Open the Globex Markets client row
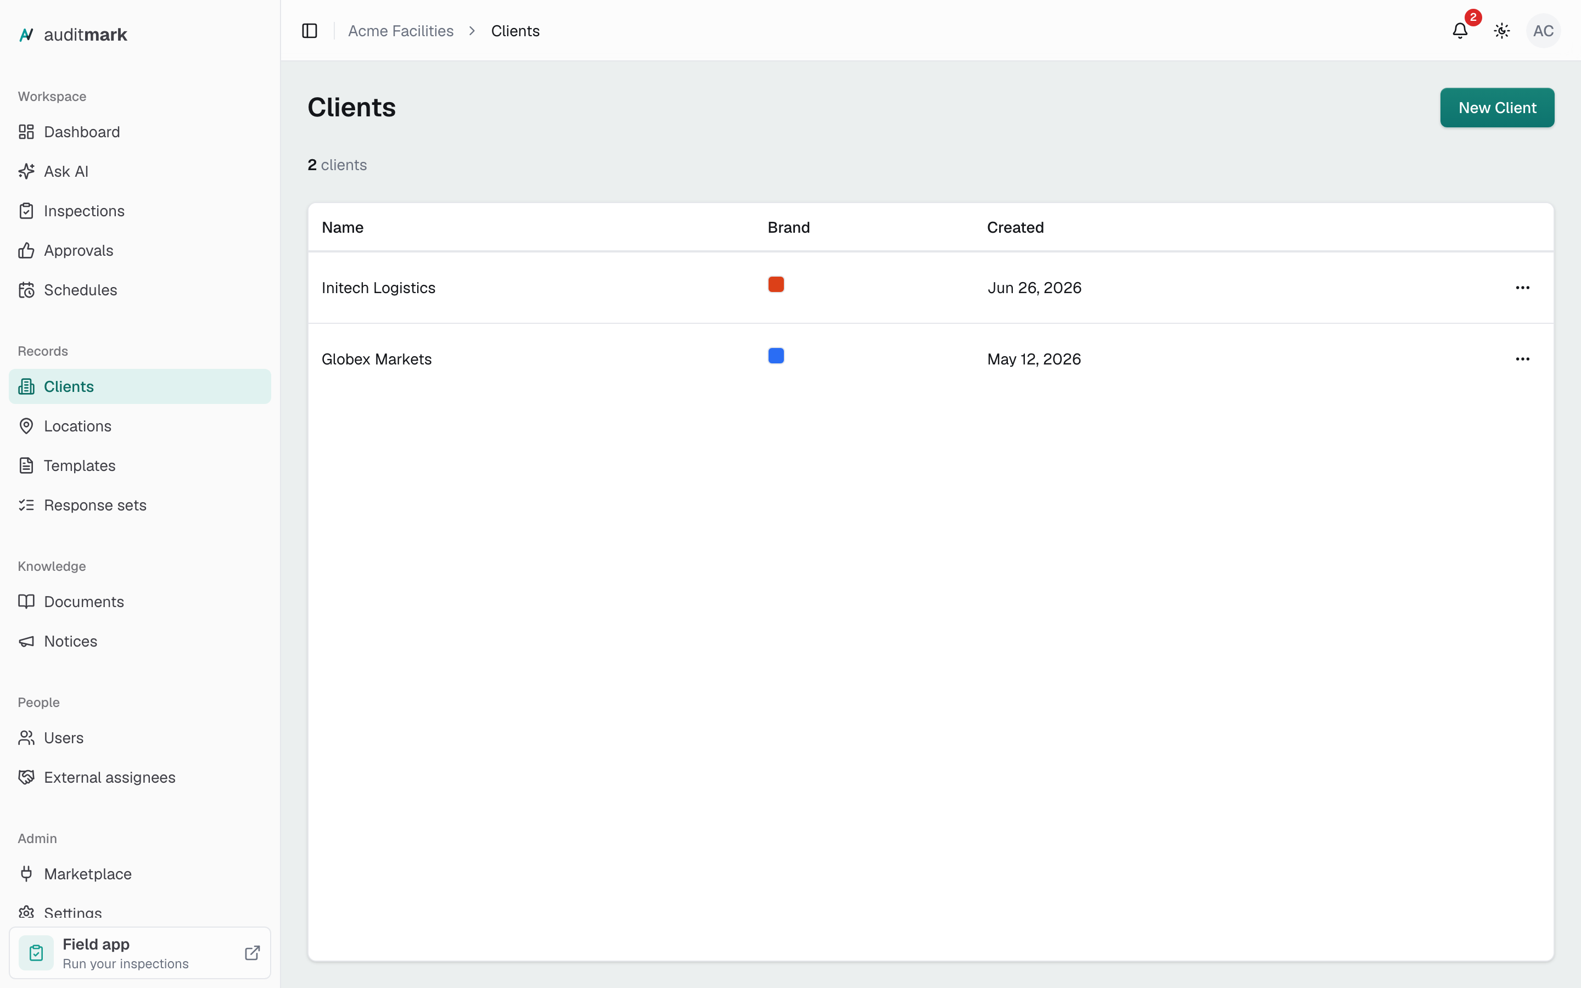1581x988 pixels. tap(930, 359)
